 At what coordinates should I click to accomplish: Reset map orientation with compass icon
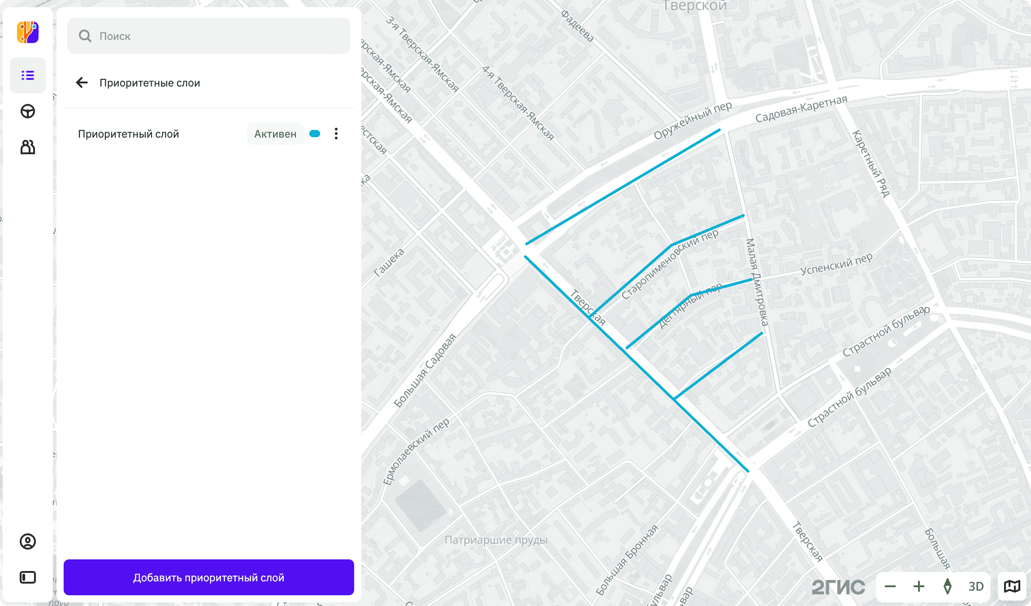coord(947,586)
